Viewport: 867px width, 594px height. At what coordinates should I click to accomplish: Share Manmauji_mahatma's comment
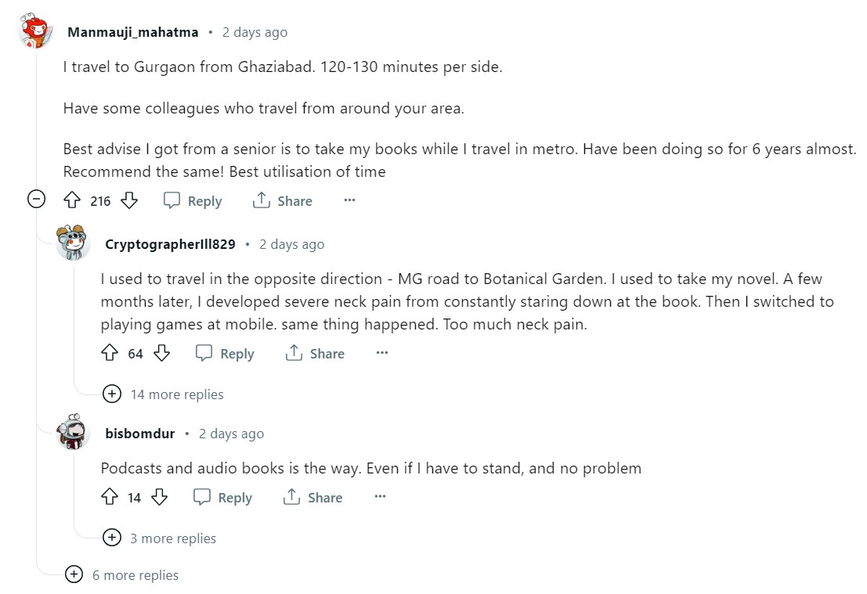(x=283, y=201)
